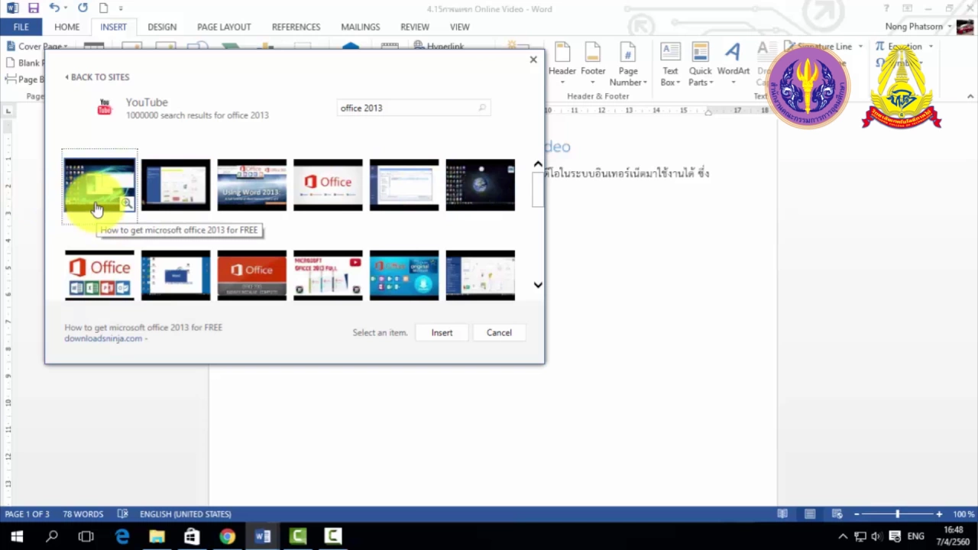Image resolution: width=978 pixels, height=550 pixels.
Task: Select the Using Word 2013 video thumbnail
Action: (251, 185)
